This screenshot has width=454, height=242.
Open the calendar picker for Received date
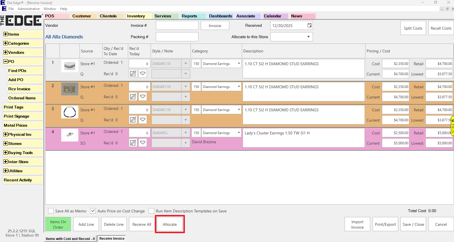[x=309, y=25]
